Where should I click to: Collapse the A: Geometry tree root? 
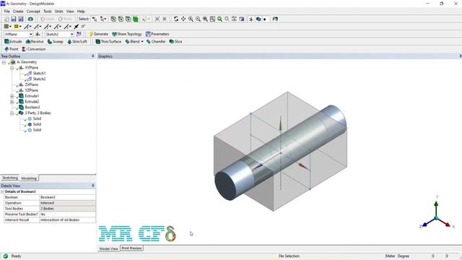click(4, 62)
